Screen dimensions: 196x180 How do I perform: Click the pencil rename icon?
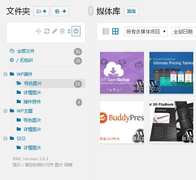(55, 31)
